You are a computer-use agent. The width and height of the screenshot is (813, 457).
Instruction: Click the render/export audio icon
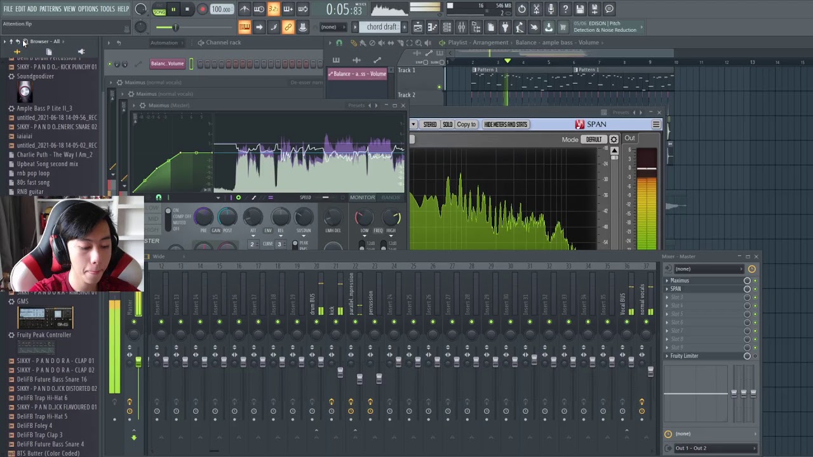(595, 9)
